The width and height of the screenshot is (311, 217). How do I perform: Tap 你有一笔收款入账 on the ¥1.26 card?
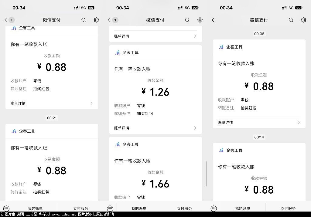coord(132,69)
